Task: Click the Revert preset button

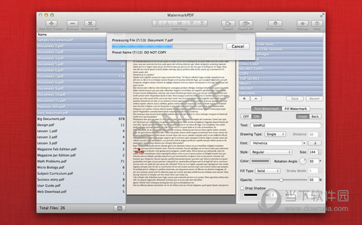Action: [x=314, y=98]
